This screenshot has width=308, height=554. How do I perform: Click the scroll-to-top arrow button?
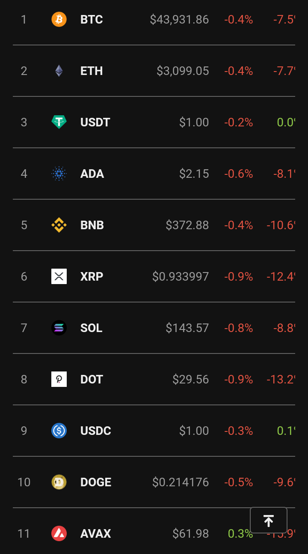pos(269,520)
